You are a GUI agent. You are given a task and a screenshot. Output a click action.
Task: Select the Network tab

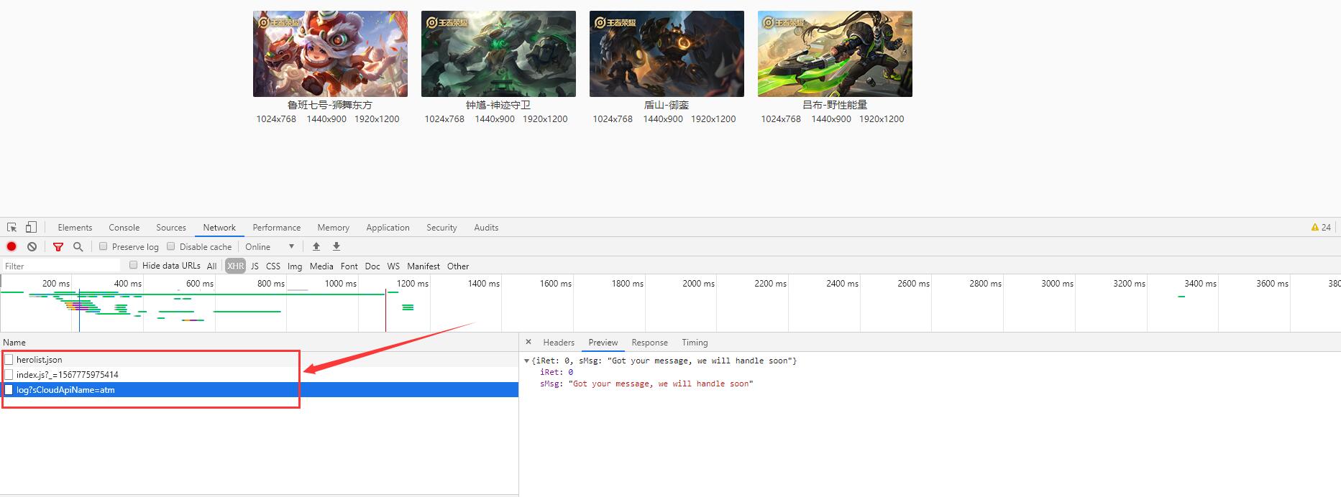pyautogui.click(x=219, y=228)
